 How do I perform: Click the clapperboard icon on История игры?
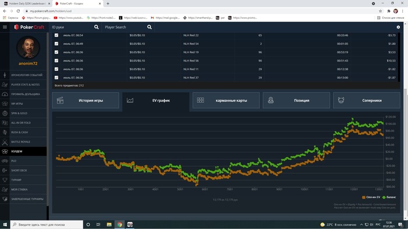(x=60, y=101)
